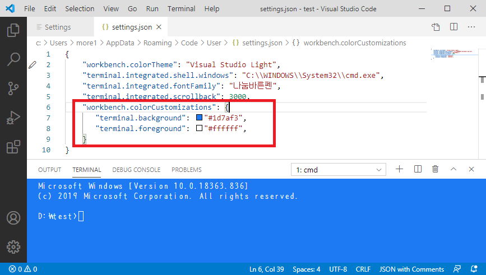The height and width of the screenshot is (275, 486).
Task: Click the cmd.exe path string value
Action: tap(311, 75)
